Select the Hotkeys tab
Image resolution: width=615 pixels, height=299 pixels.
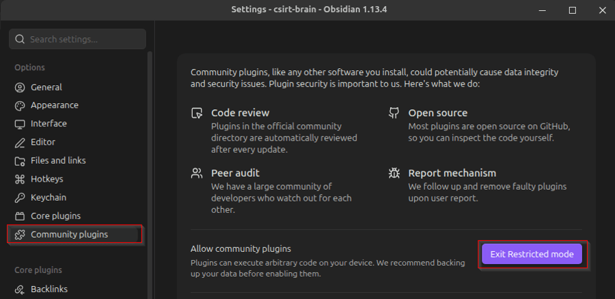pyautogui.click(x=46, y=179)
